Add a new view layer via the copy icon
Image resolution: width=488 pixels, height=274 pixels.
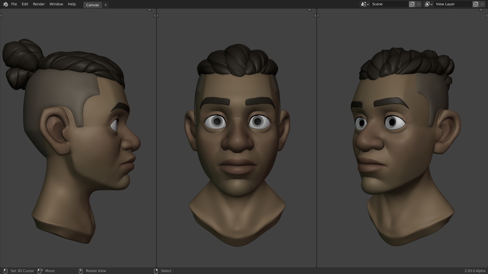click(x=476, y=4)
